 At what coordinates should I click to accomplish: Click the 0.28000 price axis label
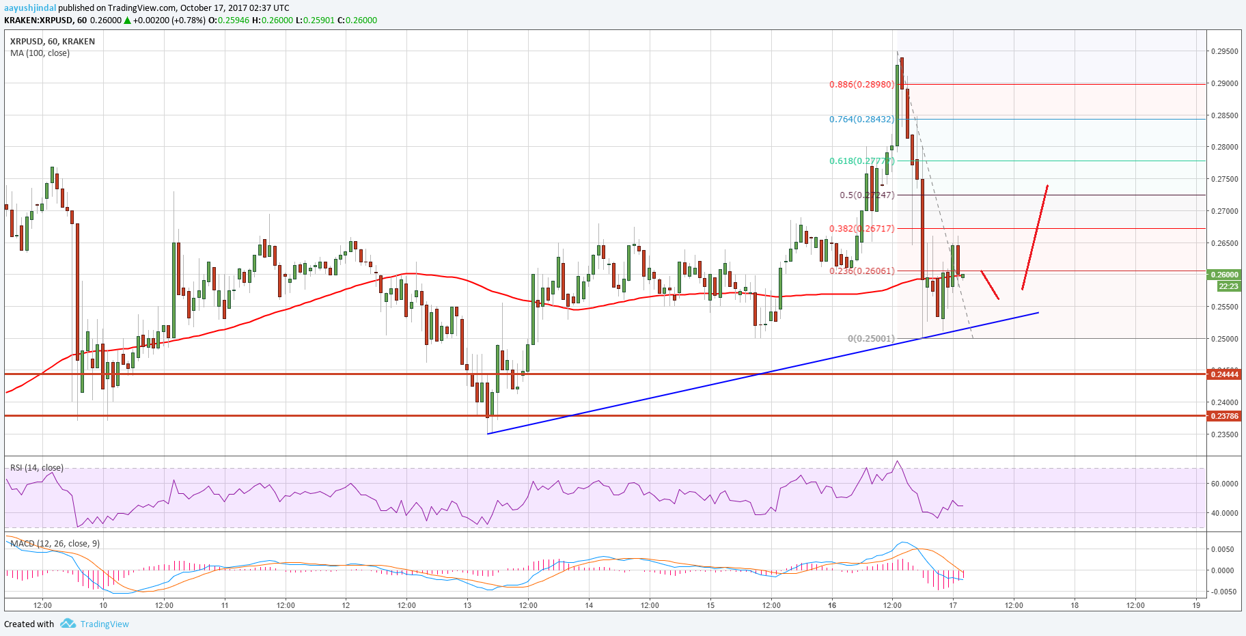pyautogui.click(x=1224, y=147)
